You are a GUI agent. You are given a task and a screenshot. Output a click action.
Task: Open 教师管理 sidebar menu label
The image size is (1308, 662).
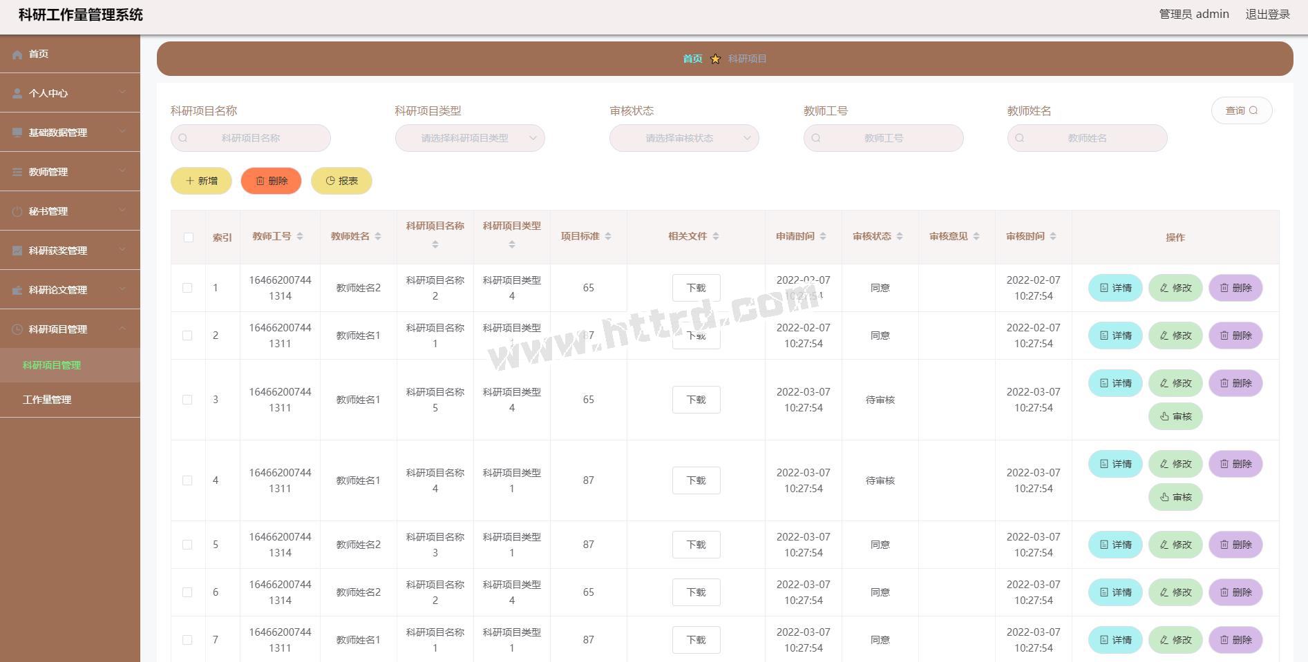point(48,172)
